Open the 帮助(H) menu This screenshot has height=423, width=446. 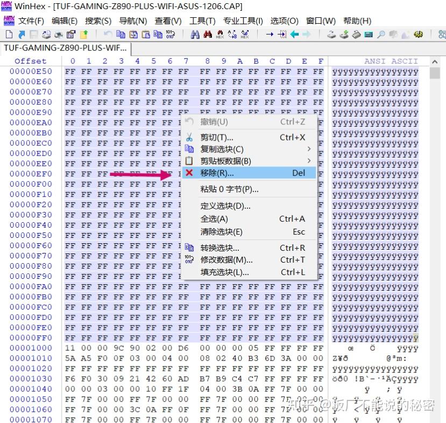click(x=357, y=21)
